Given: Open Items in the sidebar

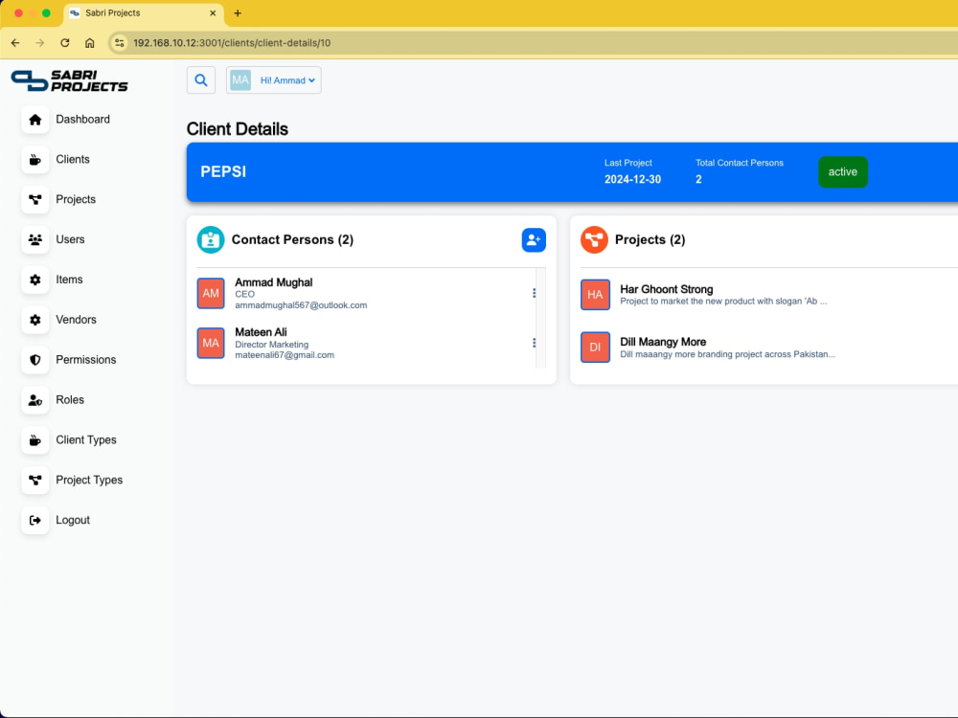Looking at the screenshot, I should 69,280.
